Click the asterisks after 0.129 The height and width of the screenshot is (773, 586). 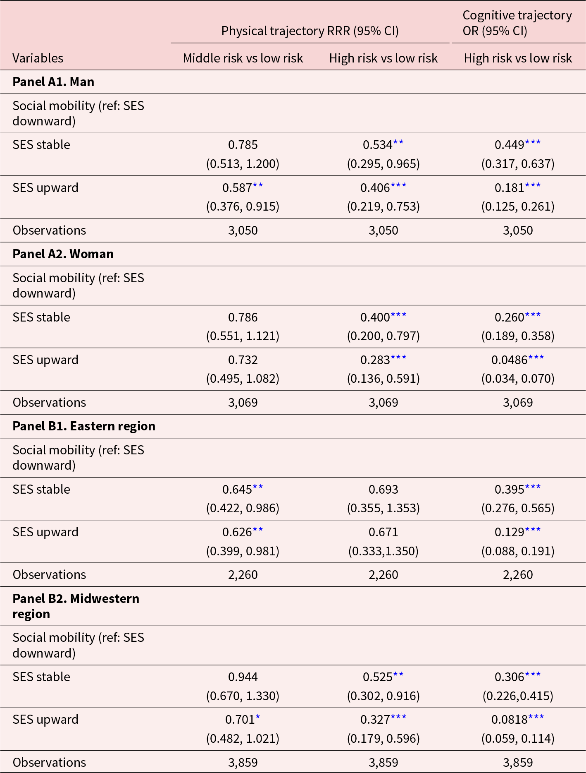pyautogui.click(x=533, y=530)
